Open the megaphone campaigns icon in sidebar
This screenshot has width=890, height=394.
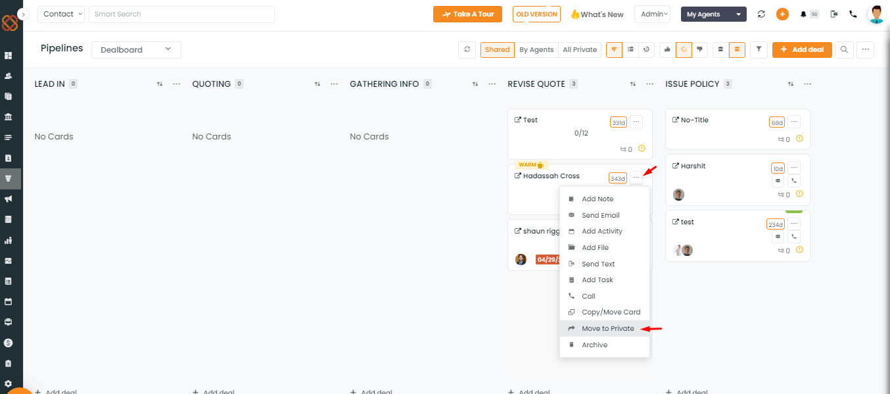point(9,199)
